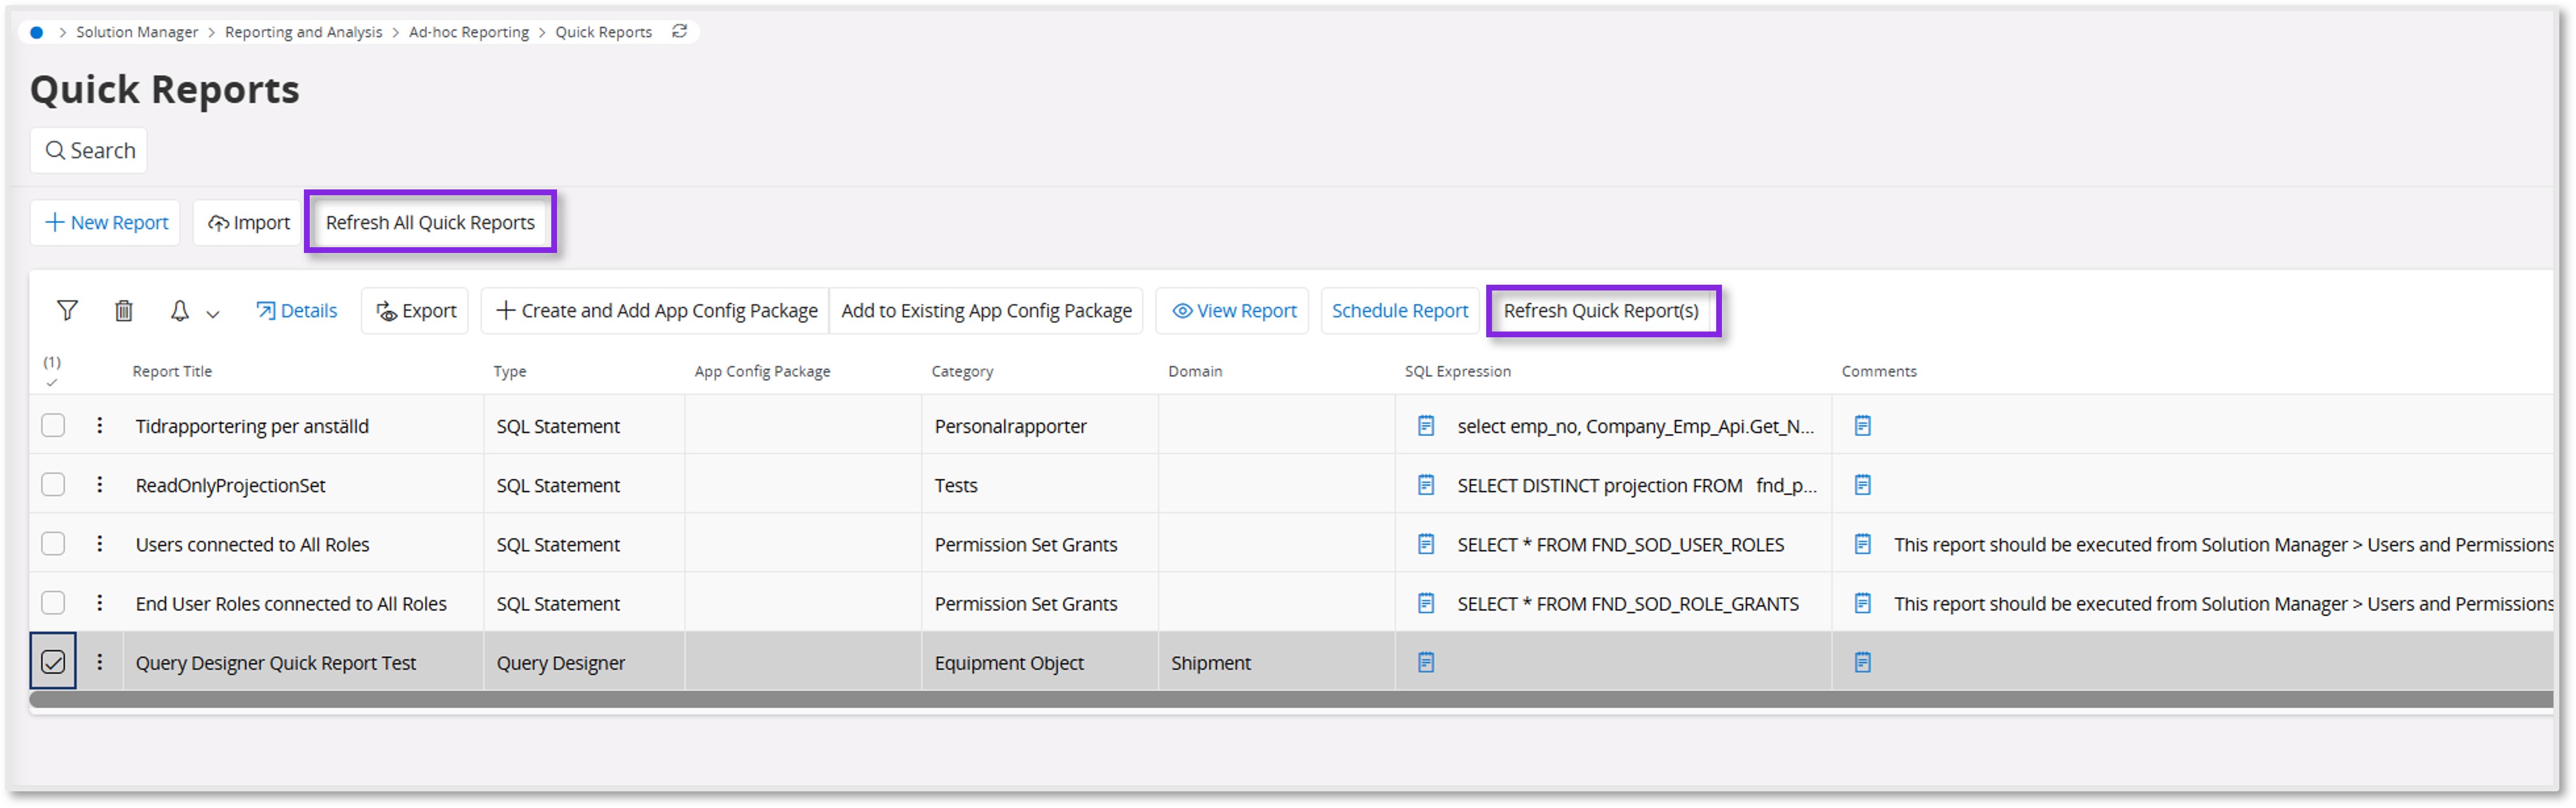Uncheck the Query Designer Quick Report Test checkbox
This screenshot has width=2576, height=808.
click(x=53, y=662)
